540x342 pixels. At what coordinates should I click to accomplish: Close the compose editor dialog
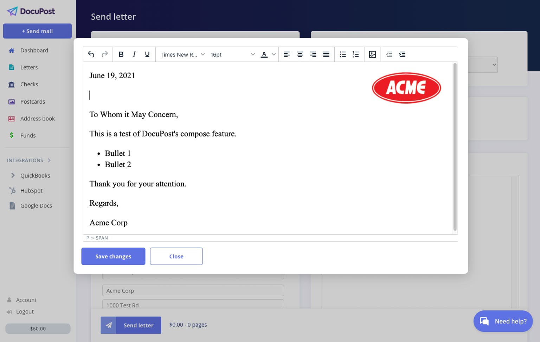(x=176, y=256)
